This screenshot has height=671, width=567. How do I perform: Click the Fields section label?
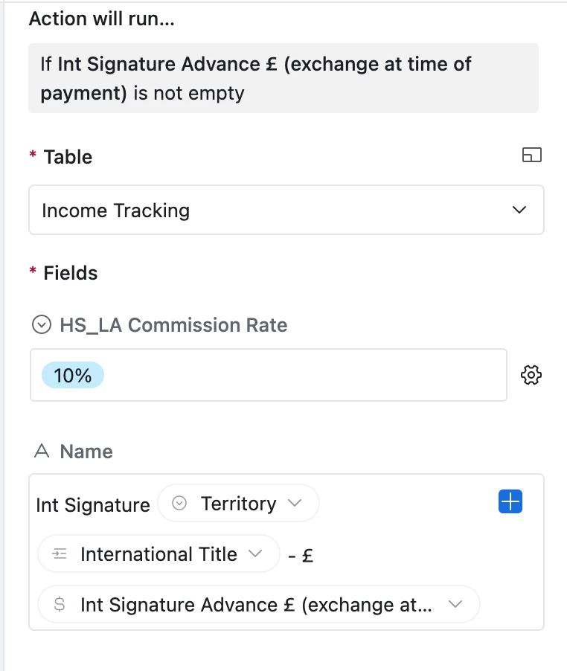coord(71,273)
